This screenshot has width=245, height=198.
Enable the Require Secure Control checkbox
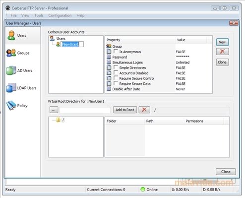click(116, 78)
